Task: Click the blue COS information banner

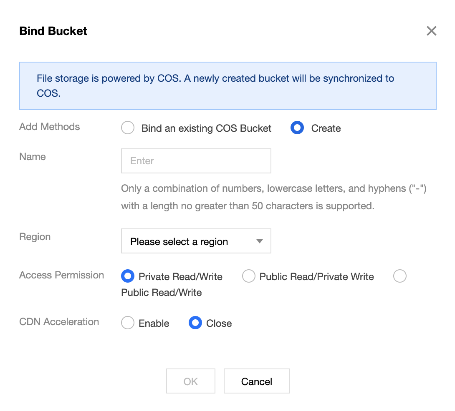Action: (227, 86)
